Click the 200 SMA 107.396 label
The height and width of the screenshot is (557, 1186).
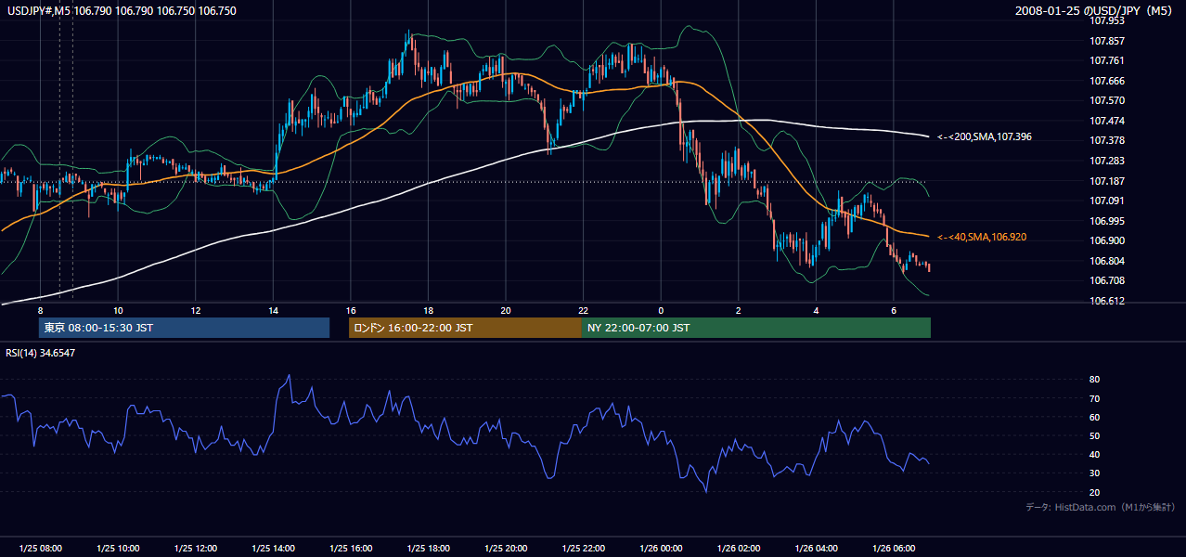point(985,136)
